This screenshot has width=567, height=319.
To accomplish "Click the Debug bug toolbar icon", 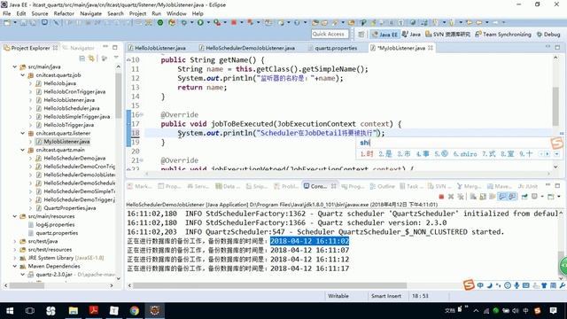I will coord(184,22).
